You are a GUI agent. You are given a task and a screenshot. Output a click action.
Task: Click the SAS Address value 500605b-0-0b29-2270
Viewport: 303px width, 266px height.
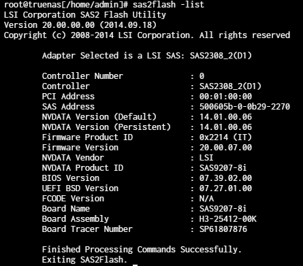click(x=244, y=107)
